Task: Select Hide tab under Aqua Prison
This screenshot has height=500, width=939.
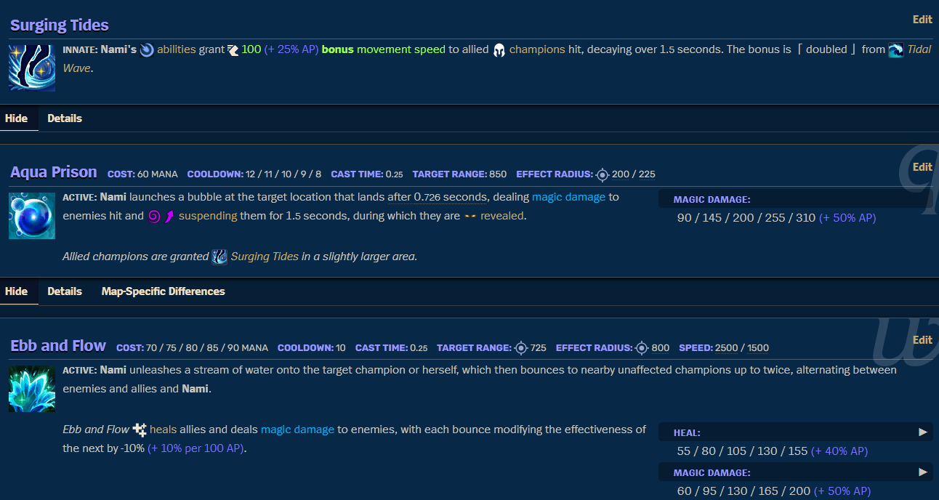Action: pyautogui.click(x=16, y=291)
